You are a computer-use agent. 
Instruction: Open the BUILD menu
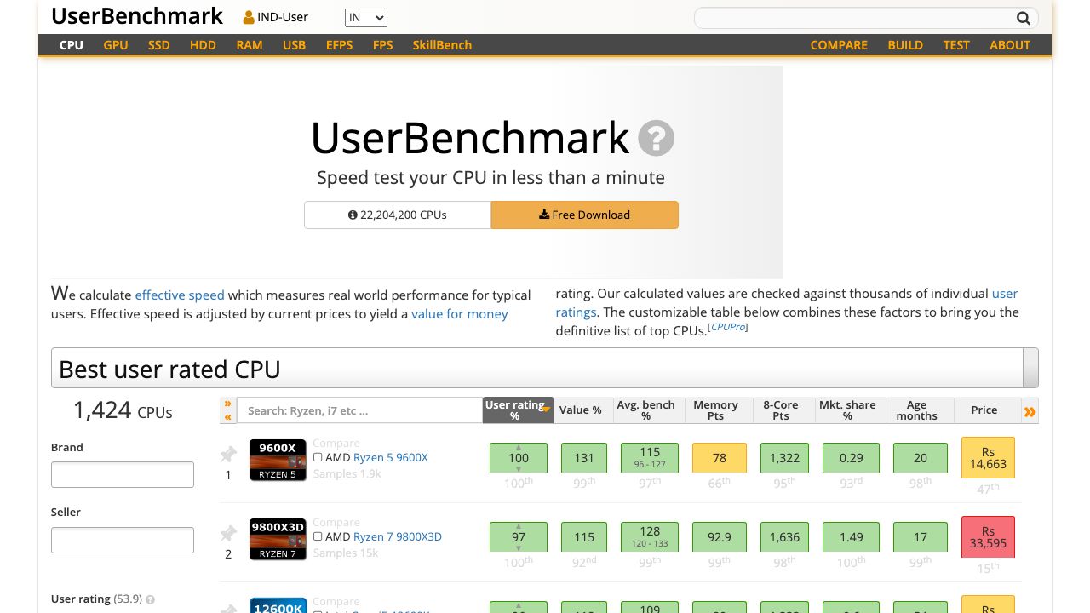tap(905, 45)
